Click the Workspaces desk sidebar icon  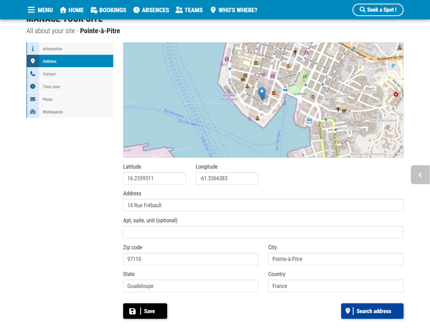tap(33, 111)
